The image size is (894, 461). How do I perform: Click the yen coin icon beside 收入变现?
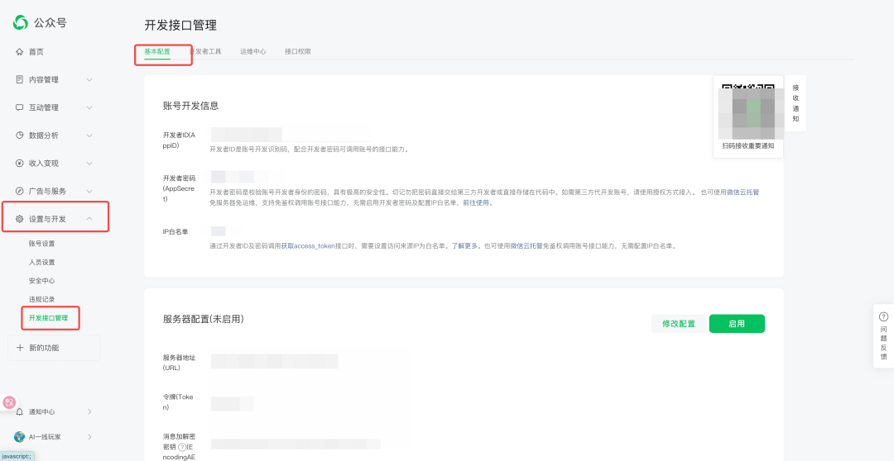pyautogui.click(x=20, y=163)
